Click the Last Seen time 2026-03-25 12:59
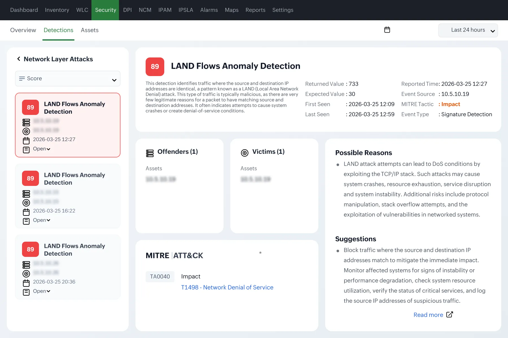Screen dimensions: 508x338 [371, 114]
